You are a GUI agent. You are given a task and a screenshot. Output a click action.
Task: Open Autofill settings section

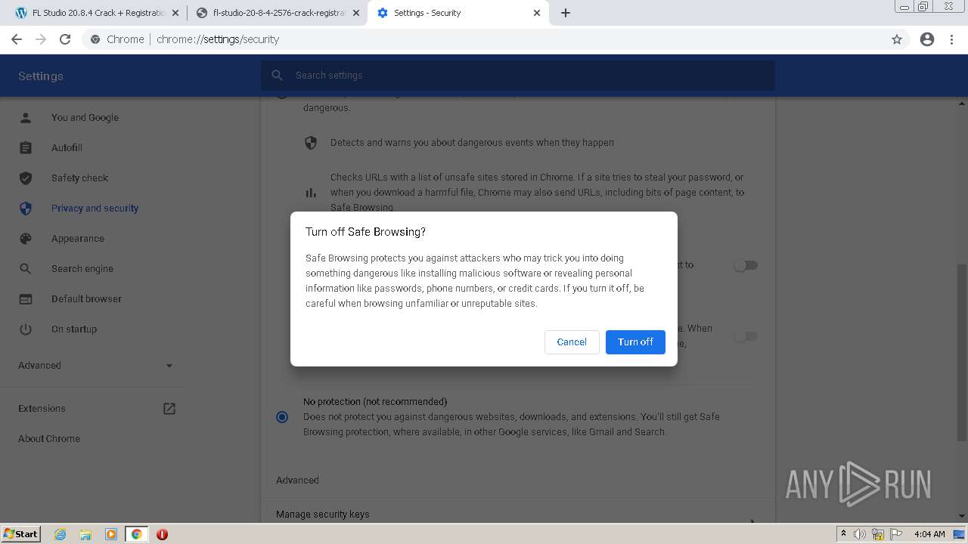click(67, 148)
